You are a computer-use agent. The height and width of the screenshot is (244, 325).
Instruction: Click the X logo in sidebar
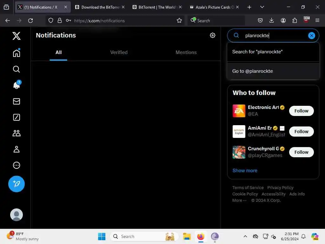(17, 36)
